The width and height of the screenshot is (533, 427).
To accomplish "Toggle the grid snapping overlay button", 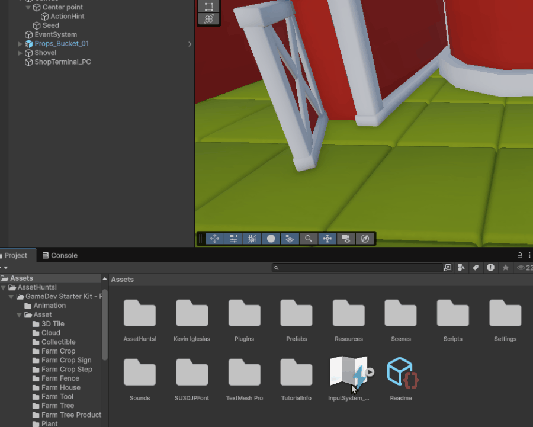I will coord(252,239).
